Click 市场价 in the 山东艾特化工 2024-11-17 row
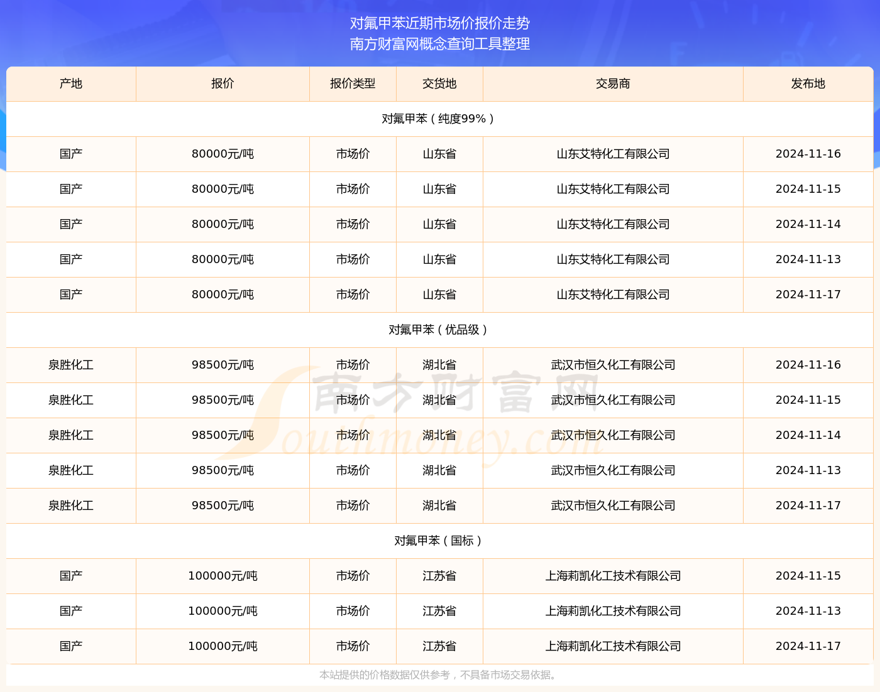 (353, 295)
